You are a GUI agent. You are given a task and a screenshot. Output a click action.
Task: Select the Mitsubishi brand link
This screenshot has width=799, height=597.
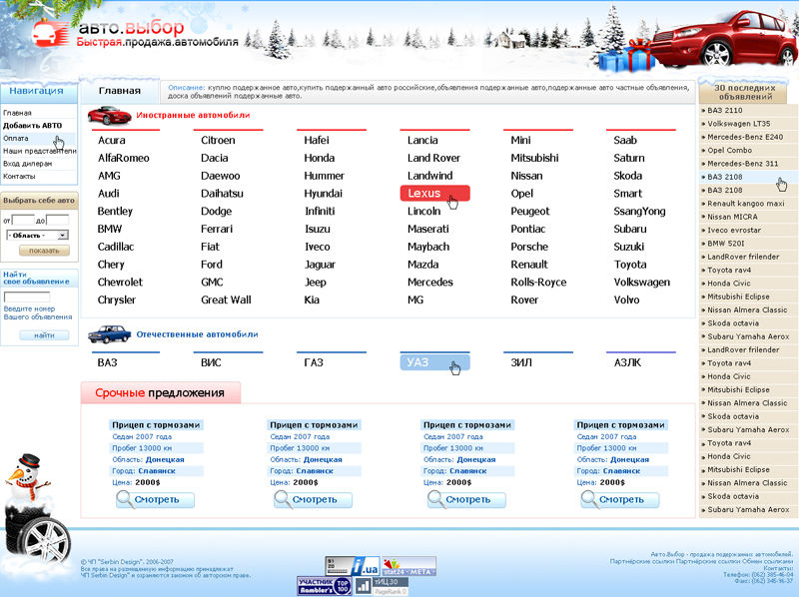point(534,158)
